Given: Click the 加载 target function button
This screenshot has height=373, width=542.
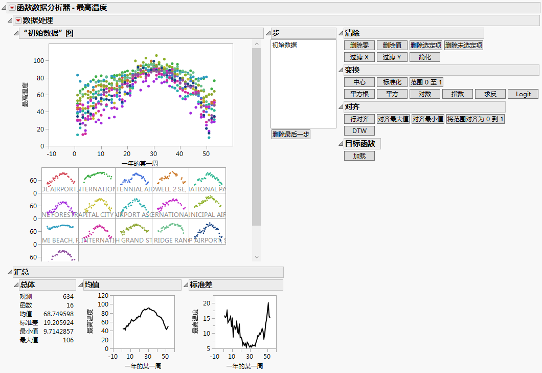Looking at the screenshot, I should pos(359,156).
